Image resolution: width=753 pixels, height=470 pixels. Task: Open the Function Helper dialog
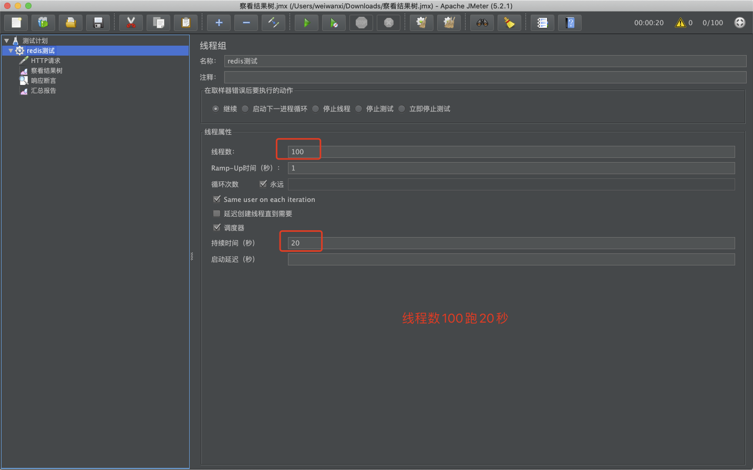point(542,23)
